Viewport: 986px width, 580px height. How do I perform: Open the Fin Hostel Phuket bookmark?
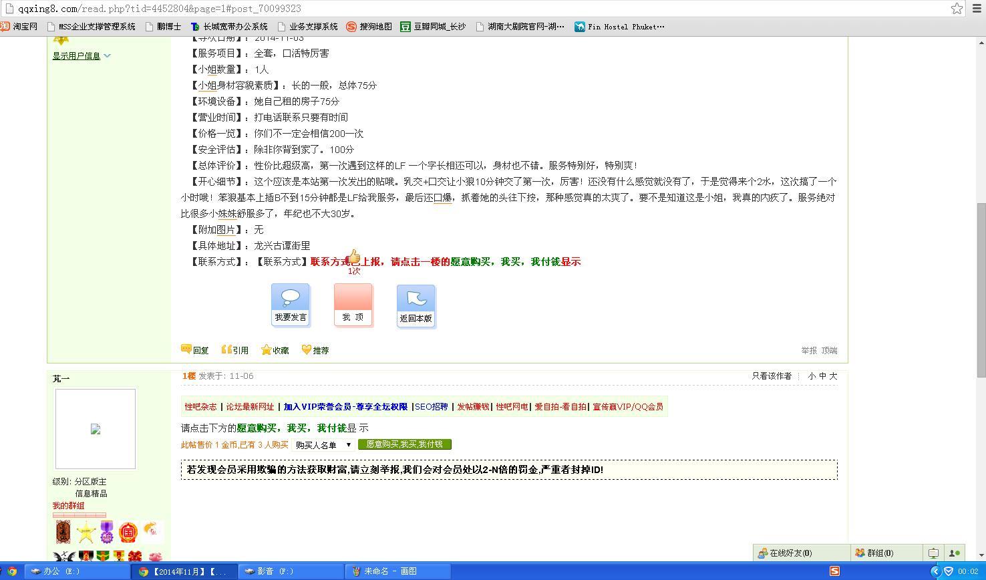click(x=620, y=27)
